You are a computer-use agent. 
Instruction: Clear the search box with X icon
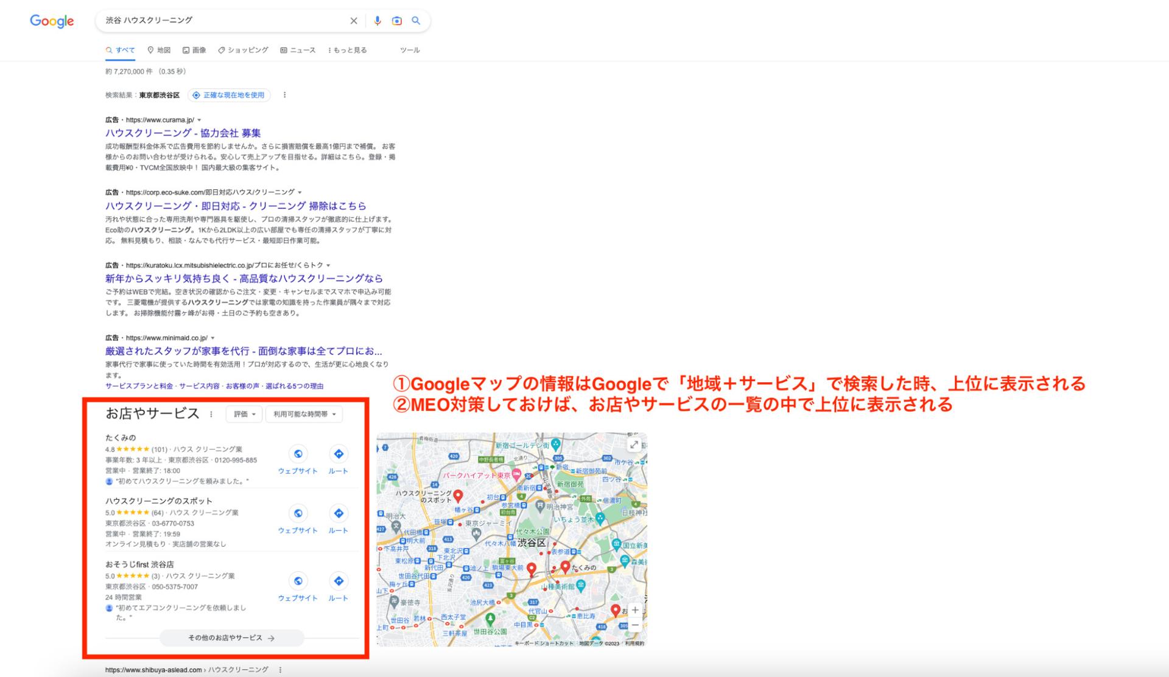354,21
